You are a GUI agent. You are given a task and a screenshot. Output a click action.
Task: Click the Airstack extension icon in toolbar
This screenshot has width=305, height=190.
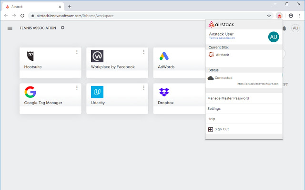tap(279, 16)
